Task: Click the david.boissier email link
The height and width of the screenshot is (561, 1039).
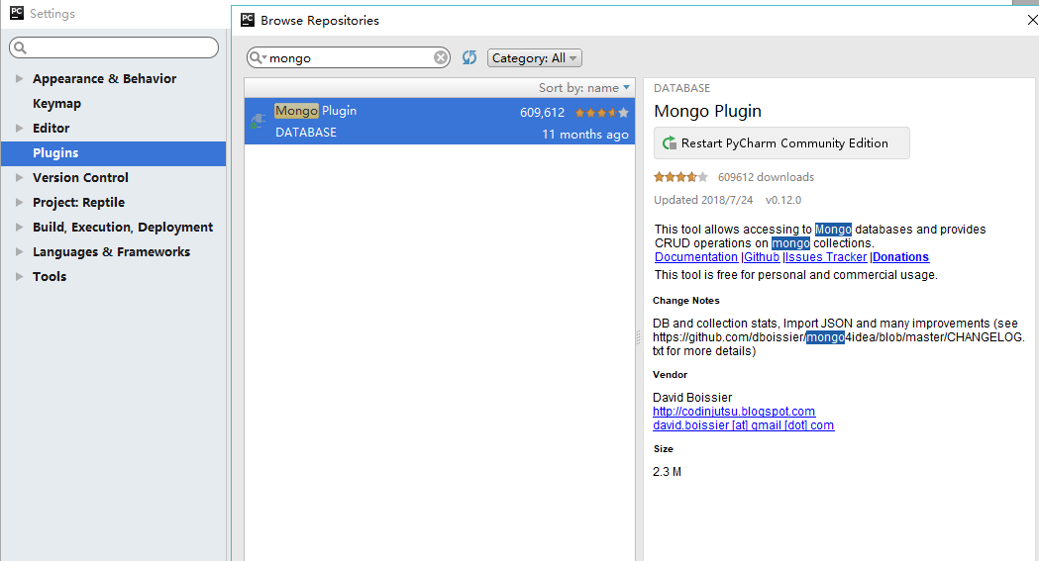Action: coord(744,424)
